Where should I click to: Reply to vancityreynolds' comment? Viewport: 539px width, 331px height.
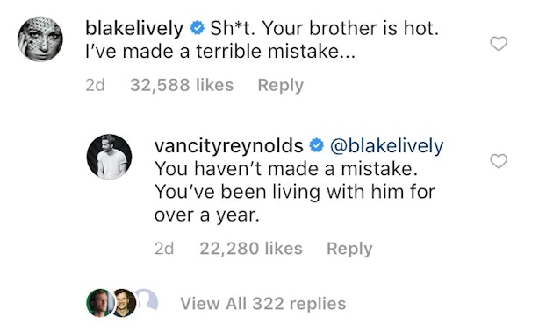pyautogui.click(x=349, y=249)
